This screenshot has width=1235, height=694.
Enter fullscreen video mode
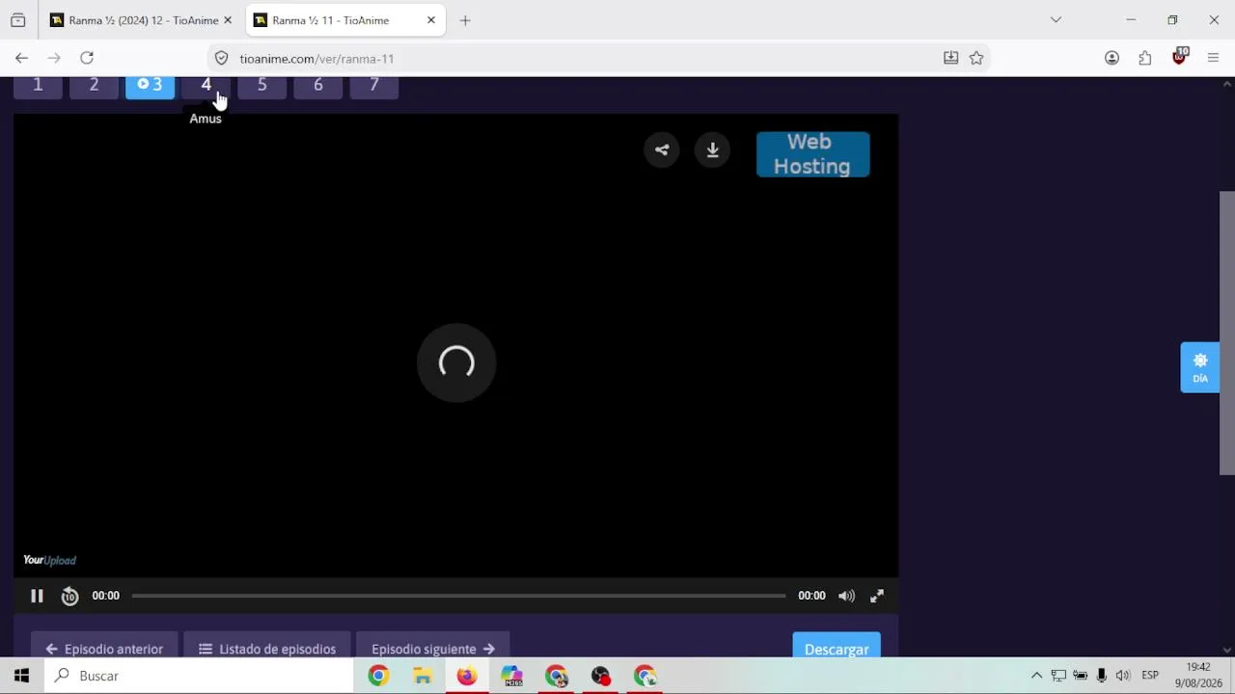tap(877, 596)
